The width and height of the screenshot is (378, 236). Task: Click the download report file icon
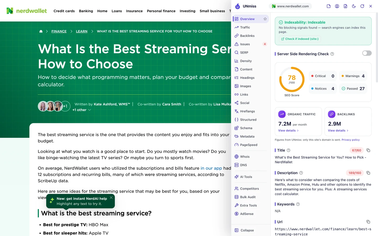pos(345,6)
